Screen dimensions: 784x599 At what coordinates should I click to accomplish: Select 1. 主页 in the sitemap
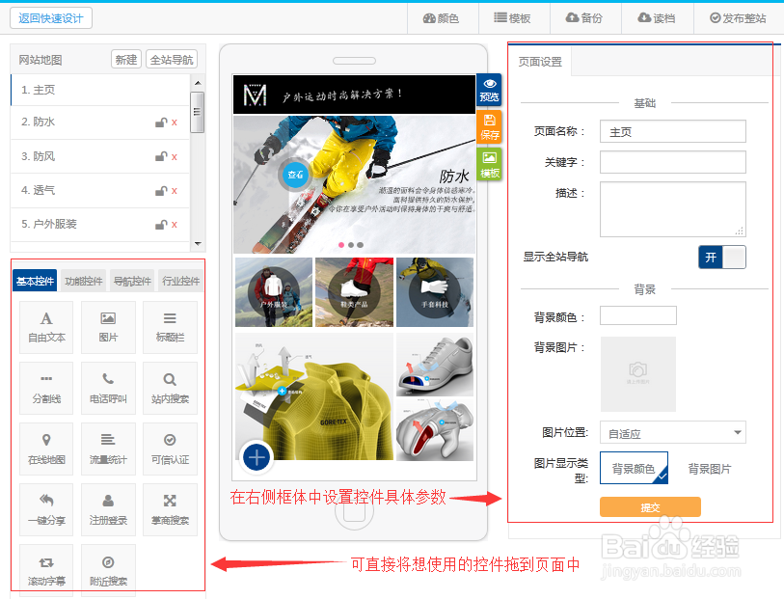click(100, 90)
